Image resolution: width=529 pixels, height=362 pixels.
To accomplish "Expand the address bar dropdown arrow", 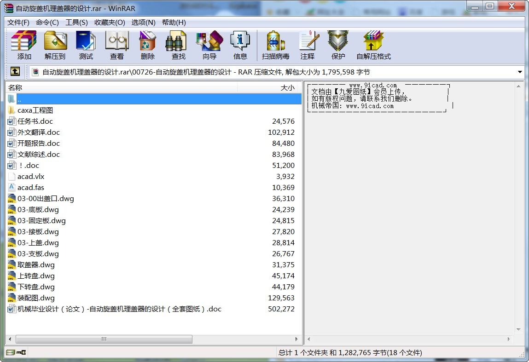I will click(x=521, y=72).
